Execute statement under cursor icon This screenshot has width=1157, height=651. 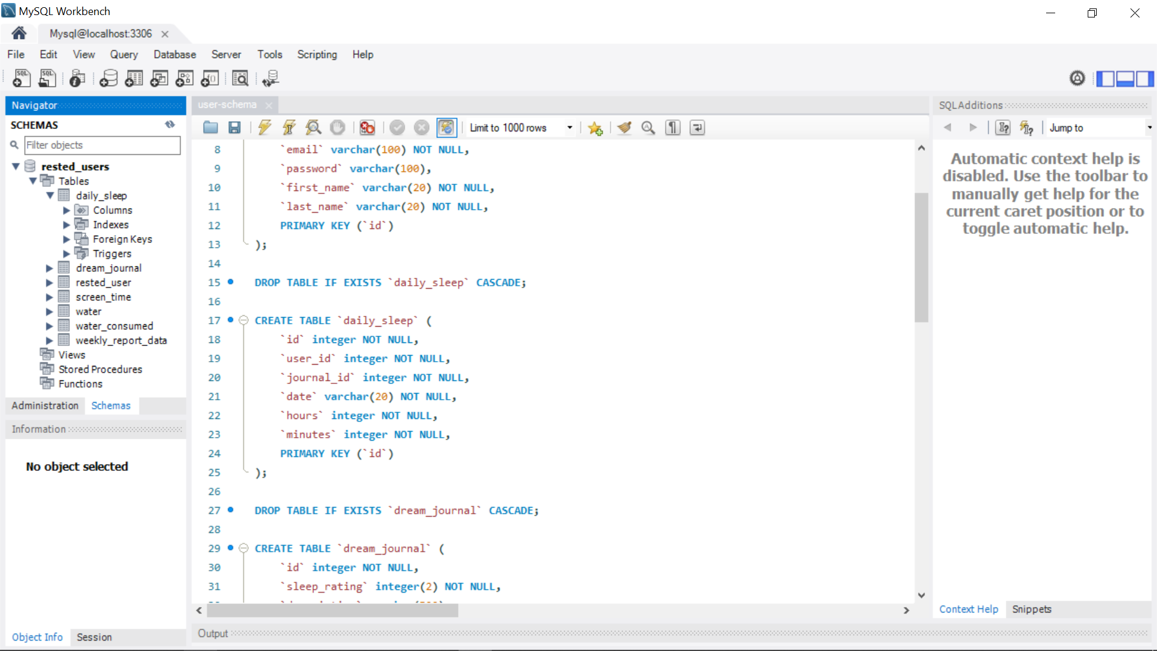click(x=289, y=128)
